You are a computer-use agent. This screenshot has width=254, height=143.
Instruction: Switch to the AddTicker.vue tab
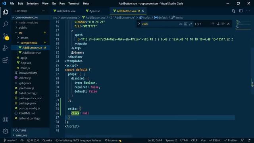(64, 11)
